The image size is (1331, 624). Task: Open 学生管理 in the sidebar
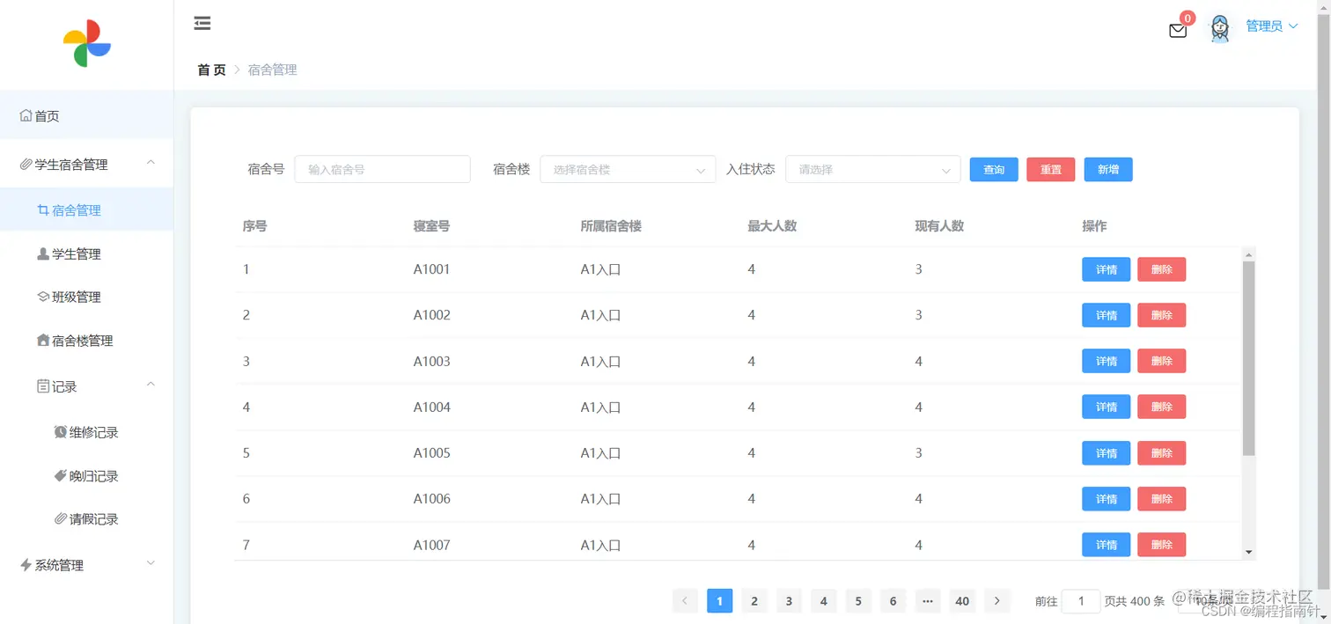coord(86,253)
